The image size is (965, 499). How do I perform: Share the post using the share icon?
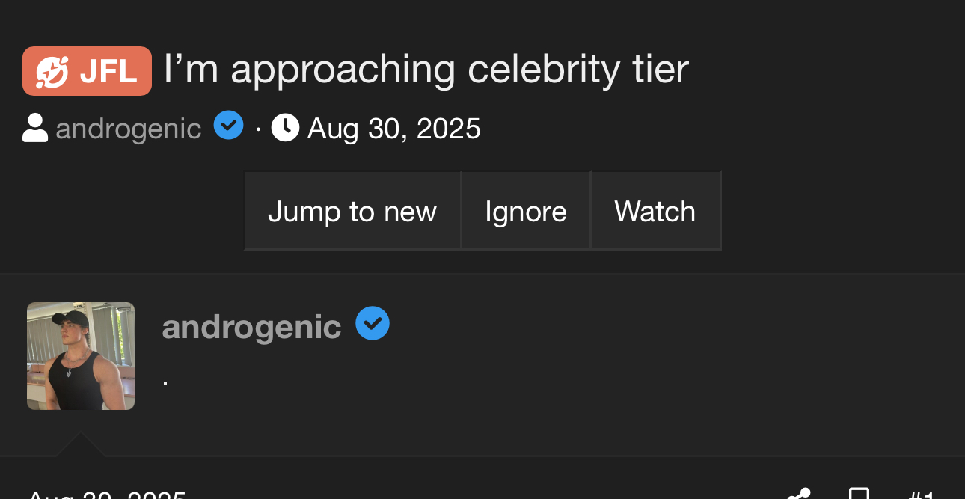pyautogui.click(x=799, y=494)
